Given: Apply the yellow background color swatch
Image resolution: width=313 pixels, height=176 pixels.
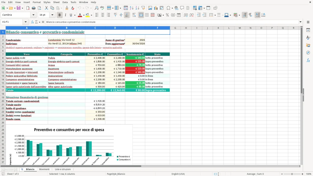Looking at the screenshot, I should (88, 15).
